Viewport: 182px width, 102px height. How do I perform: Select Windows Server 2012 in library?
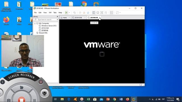pos(49,26)
